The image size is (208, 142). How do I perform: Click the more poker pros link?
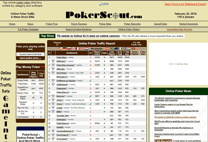[30, 58]
